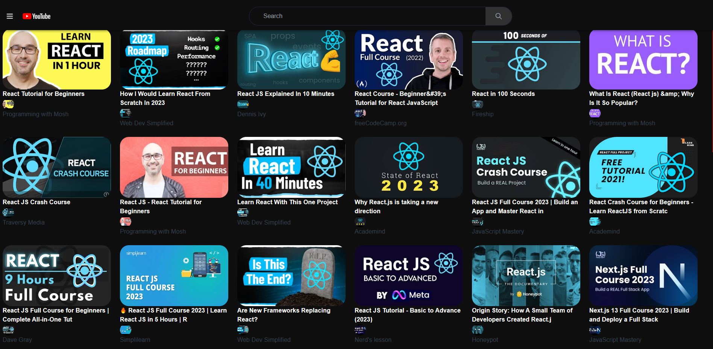
Task: Click freeCodeCamp.org channel avatar icon
Action: pyautogui.click(x=360, y=113)
